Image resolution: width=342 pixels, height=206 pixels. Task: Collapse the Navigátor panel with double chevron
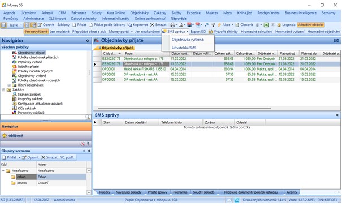pos(88,41)
